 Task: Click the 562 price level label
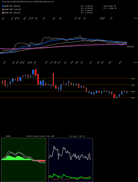click(133, 79)
